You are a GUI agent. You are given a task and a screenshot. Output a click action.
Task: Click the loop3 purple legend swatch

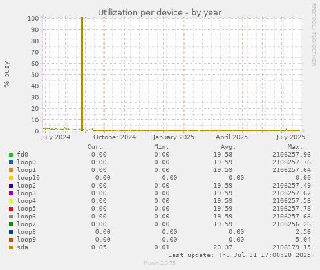11,193
